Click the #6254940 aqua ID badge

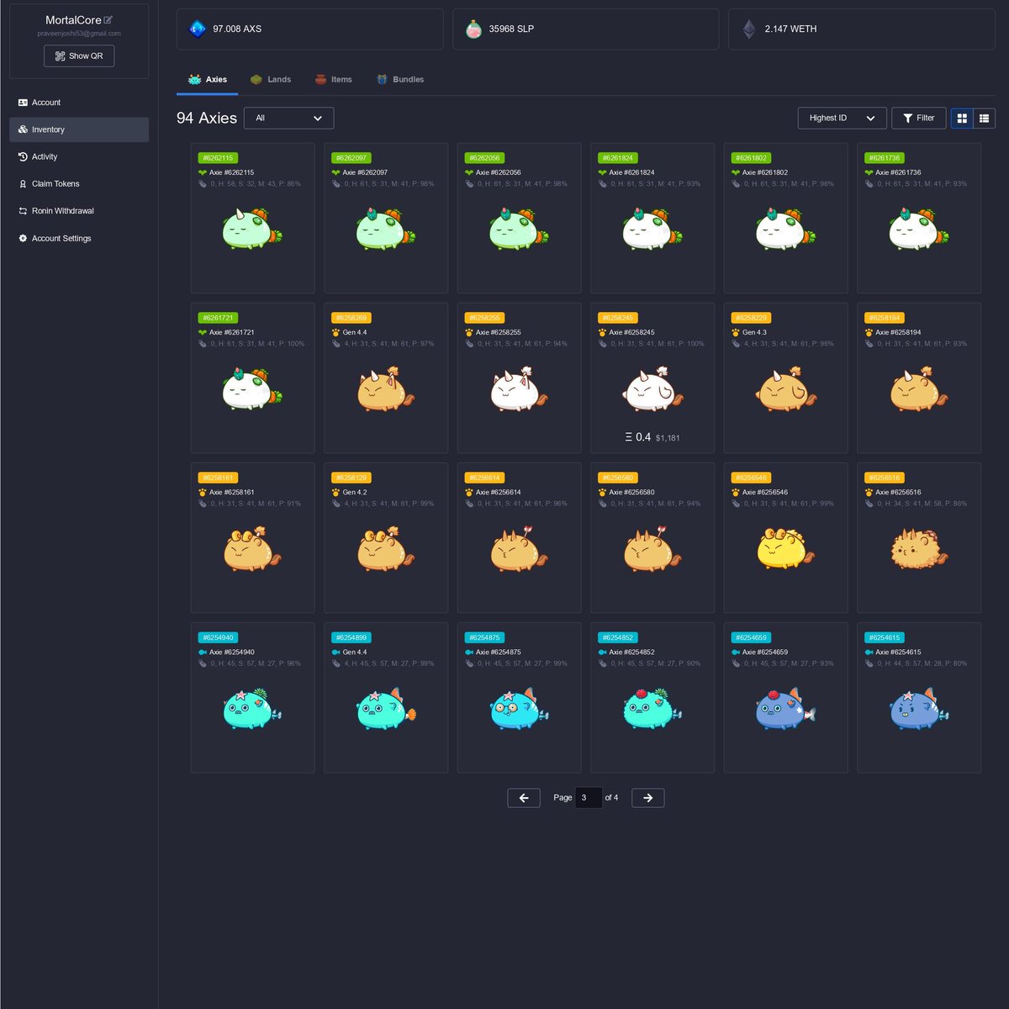click(218, 637)
